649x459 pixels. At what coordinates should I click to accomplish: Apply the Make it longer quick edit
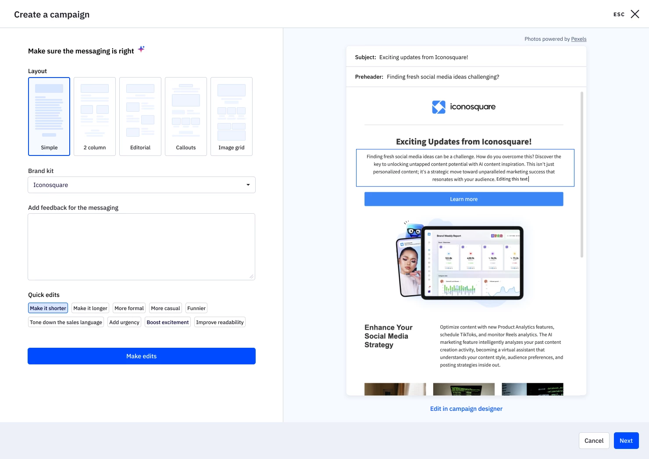coord(90,308)
